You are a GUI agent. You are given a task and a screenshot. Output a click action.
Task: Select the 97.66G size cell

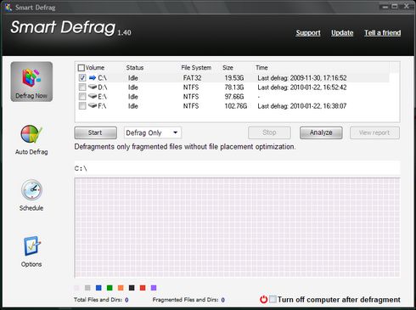(234, 97)
